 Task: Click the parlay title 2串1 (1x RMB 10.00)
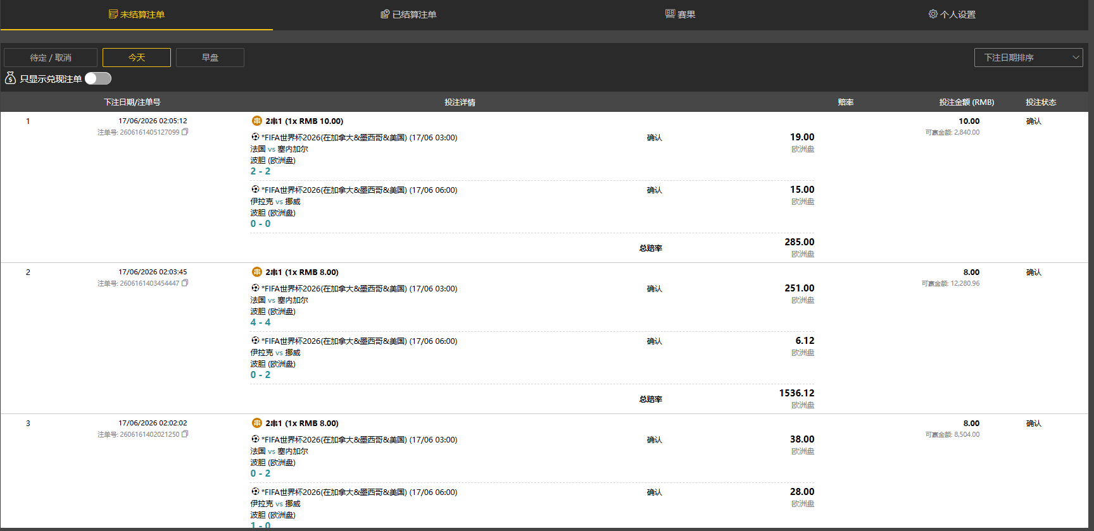[x=305, y=121]
